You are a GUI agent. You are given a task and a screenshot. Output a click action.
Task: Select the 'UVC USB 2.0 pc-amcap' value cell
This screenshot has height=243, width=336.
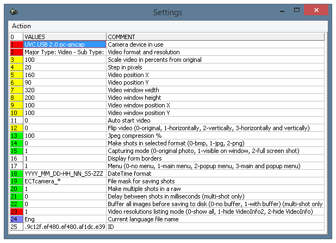[x=65, y=44]
